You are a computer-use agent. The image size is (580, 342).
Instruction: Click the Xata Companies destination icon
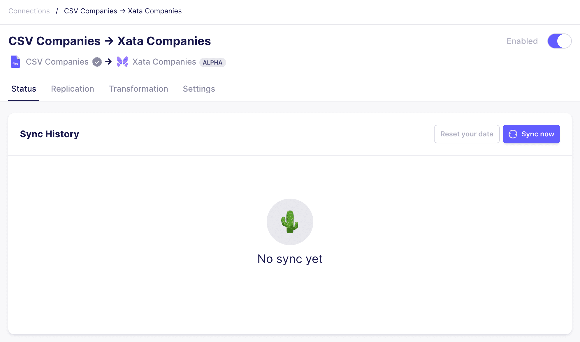point(123,62)
